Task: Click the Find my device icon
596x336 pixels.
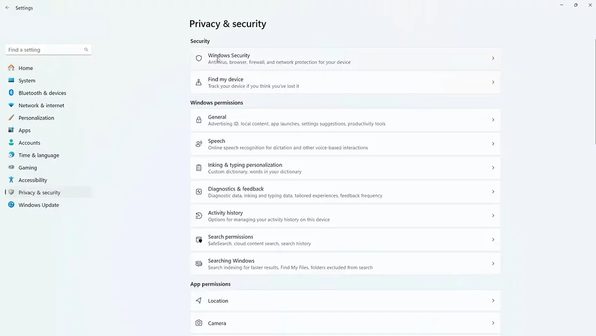Action: (x=199, y=82)
